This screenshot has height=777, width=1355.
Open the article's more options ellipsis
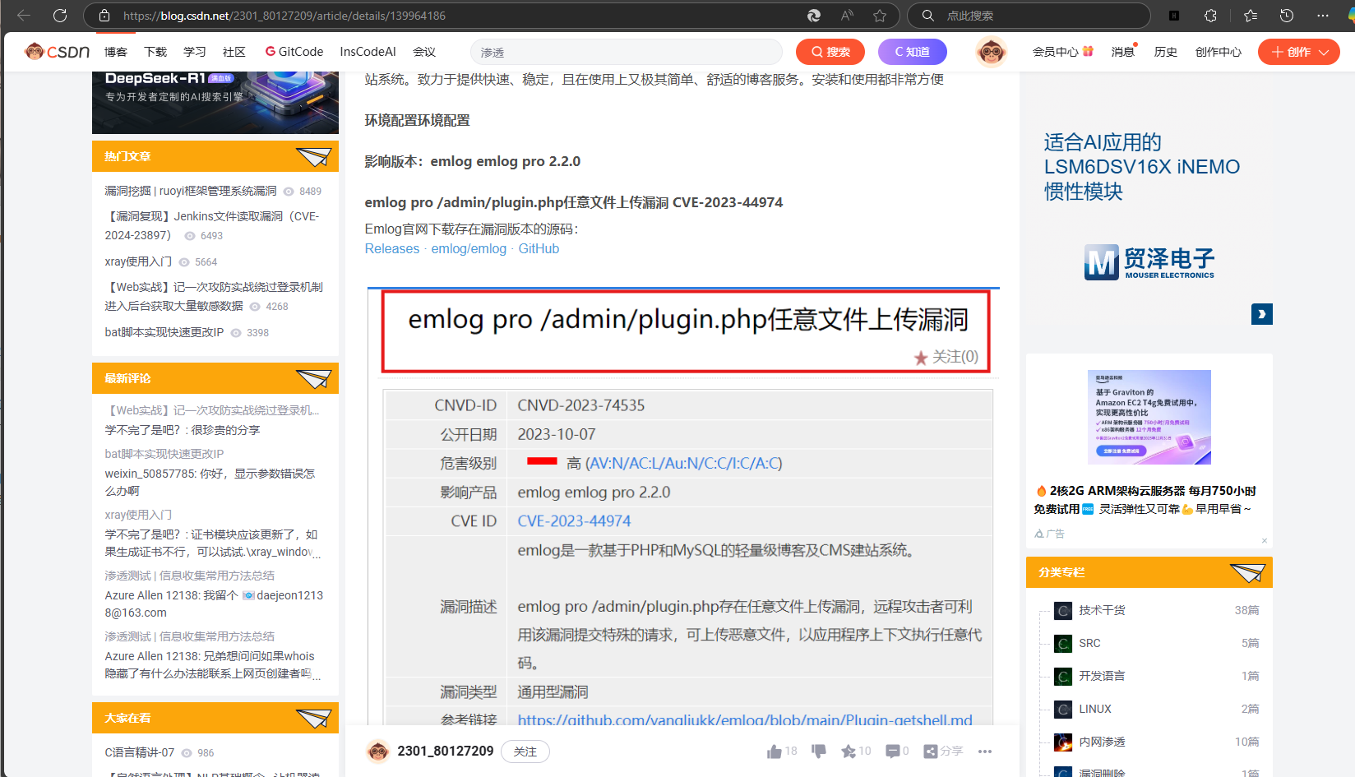pos(985,752)
